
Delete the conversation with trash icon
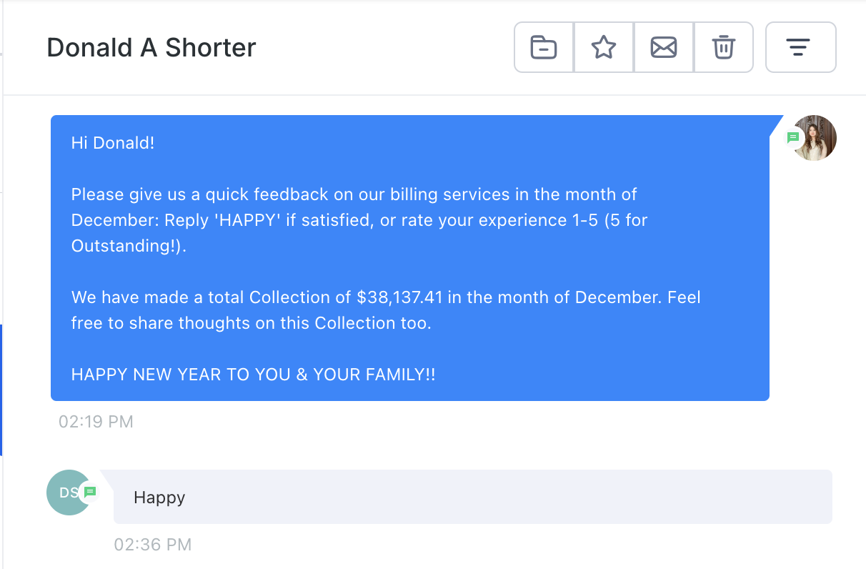click(x=723, y=48)
